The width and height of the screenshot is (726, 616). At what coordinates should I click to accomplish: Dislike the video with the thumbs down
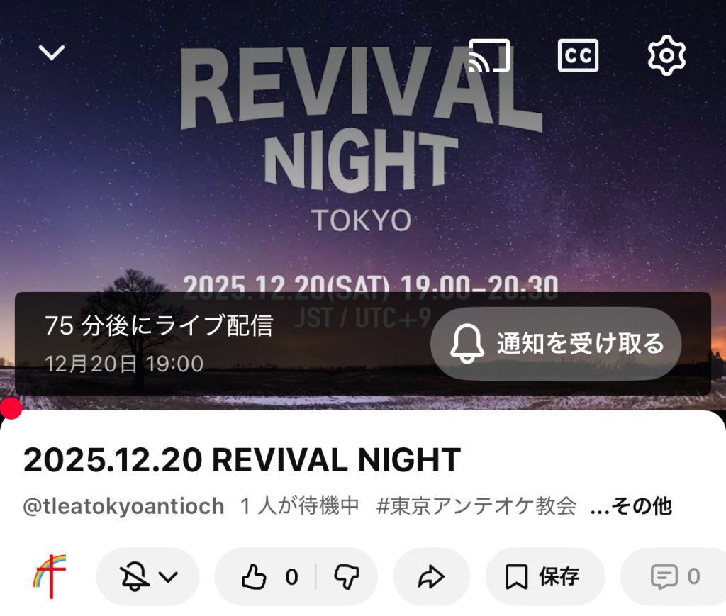tap(347, 577)
